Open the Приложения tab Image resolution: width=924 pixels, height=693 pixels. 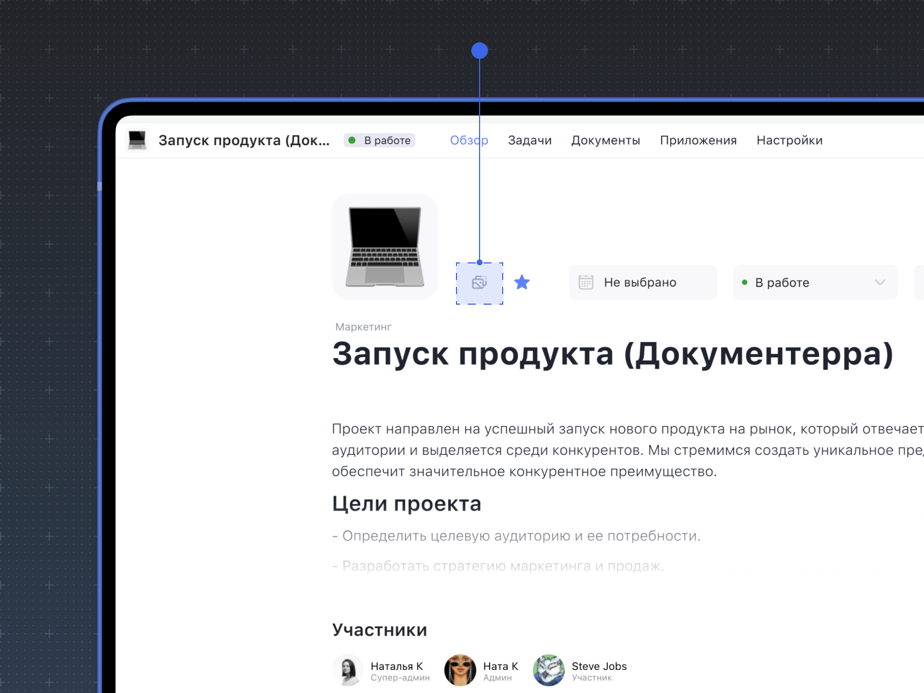point(698,140)
